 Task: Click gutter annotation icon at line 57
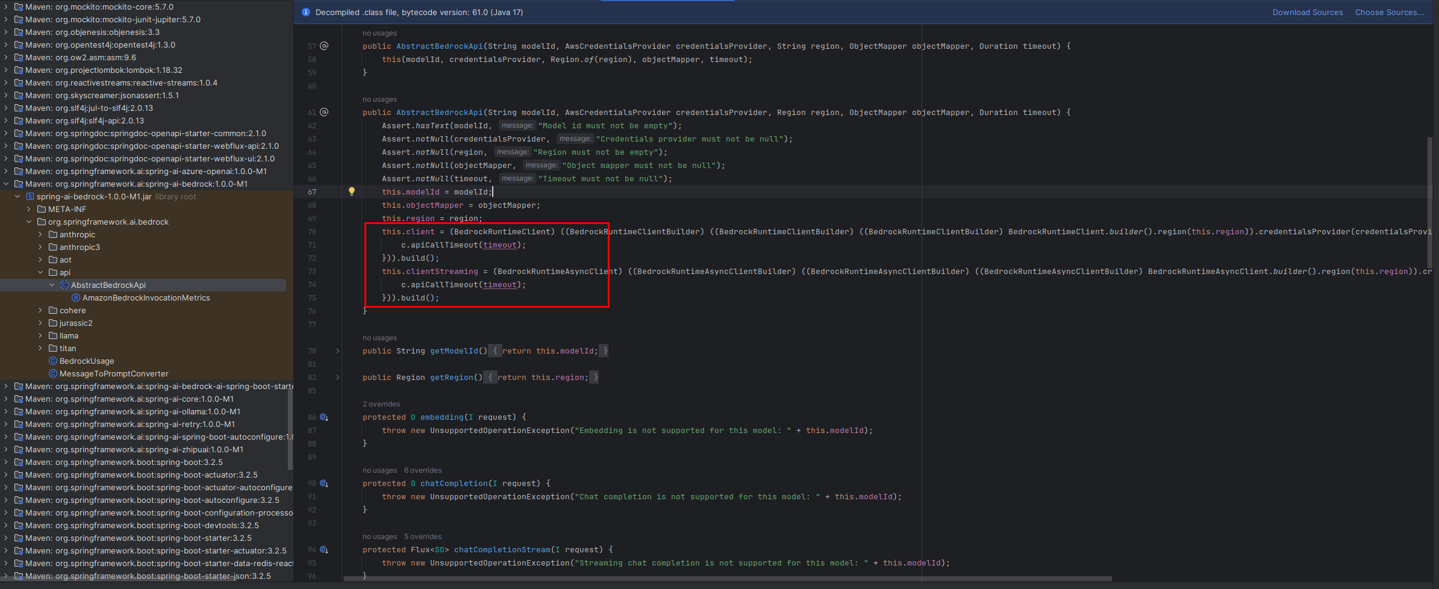[324, 46]
